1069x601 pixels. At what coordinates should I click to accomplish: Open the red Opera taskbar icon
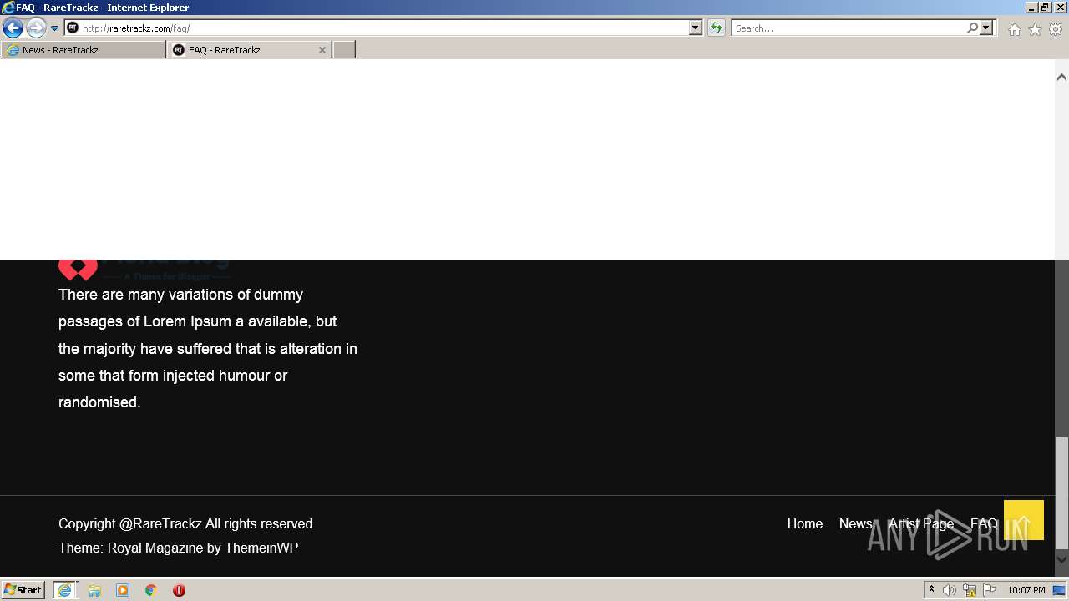click(x=179, y=590)
